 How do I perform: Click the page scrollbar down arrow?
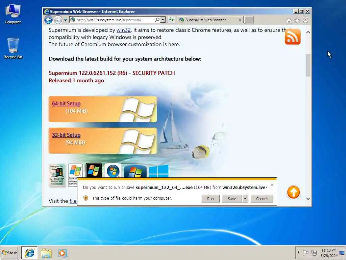tap(308, 199)
